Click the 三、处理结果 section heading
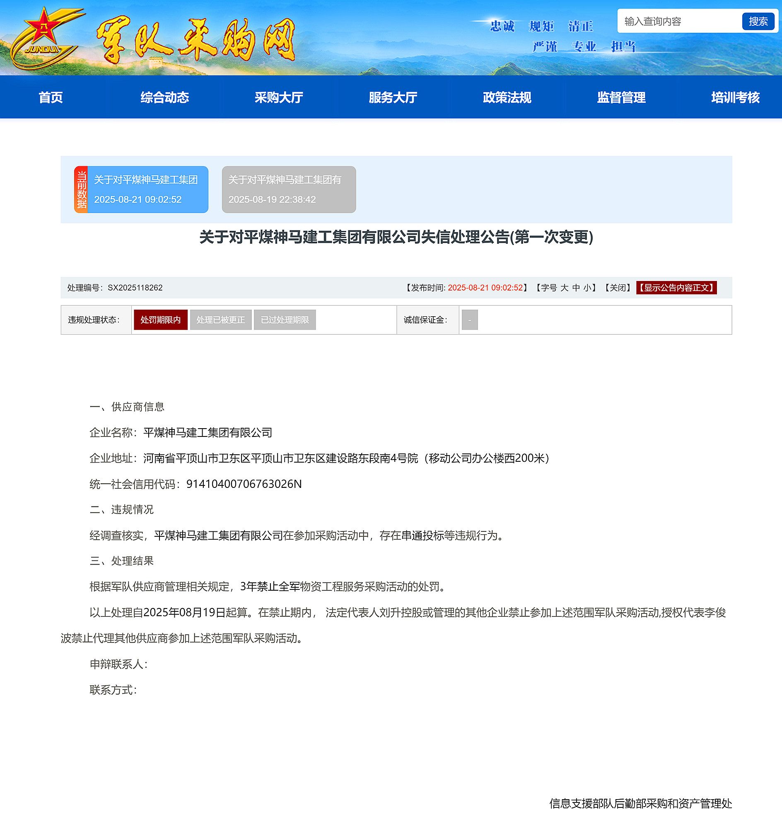 122,561
